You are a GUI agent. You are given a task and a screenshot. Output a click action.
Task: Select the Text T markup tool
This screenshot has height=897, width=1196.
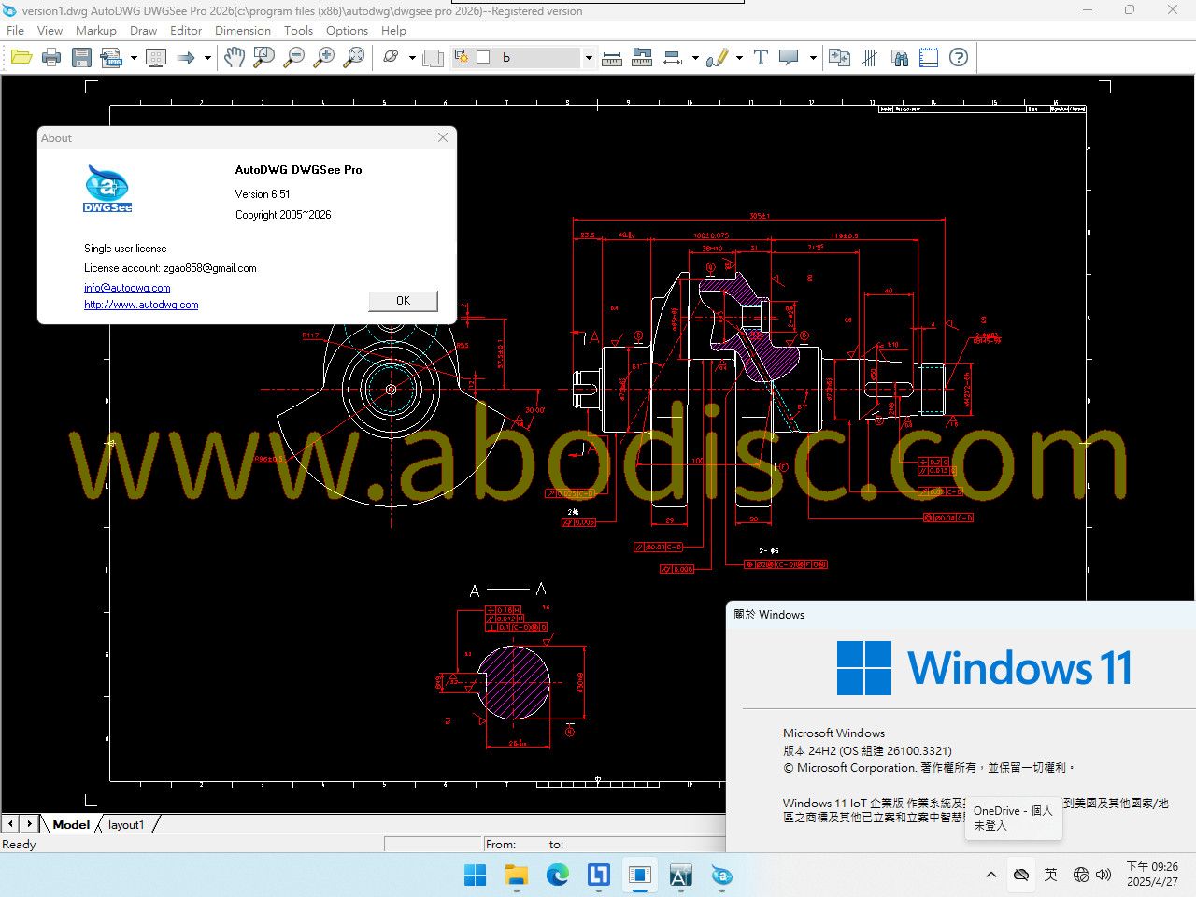click(x=761, y=58)
